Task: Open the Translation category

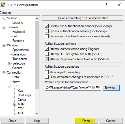Action: point(20,59)
